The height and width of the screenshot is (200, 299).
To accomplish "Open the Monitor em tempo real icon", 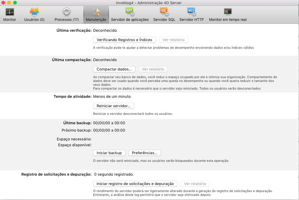I will coord(228,12).
